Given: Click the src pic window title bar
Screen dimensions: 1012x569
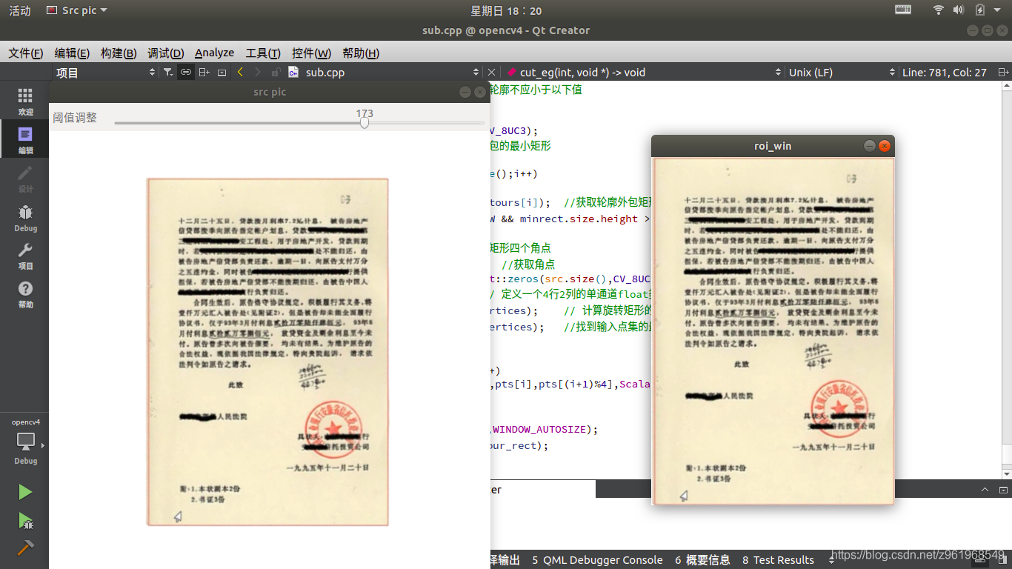Looking at the screenshot, I should 269,92.
